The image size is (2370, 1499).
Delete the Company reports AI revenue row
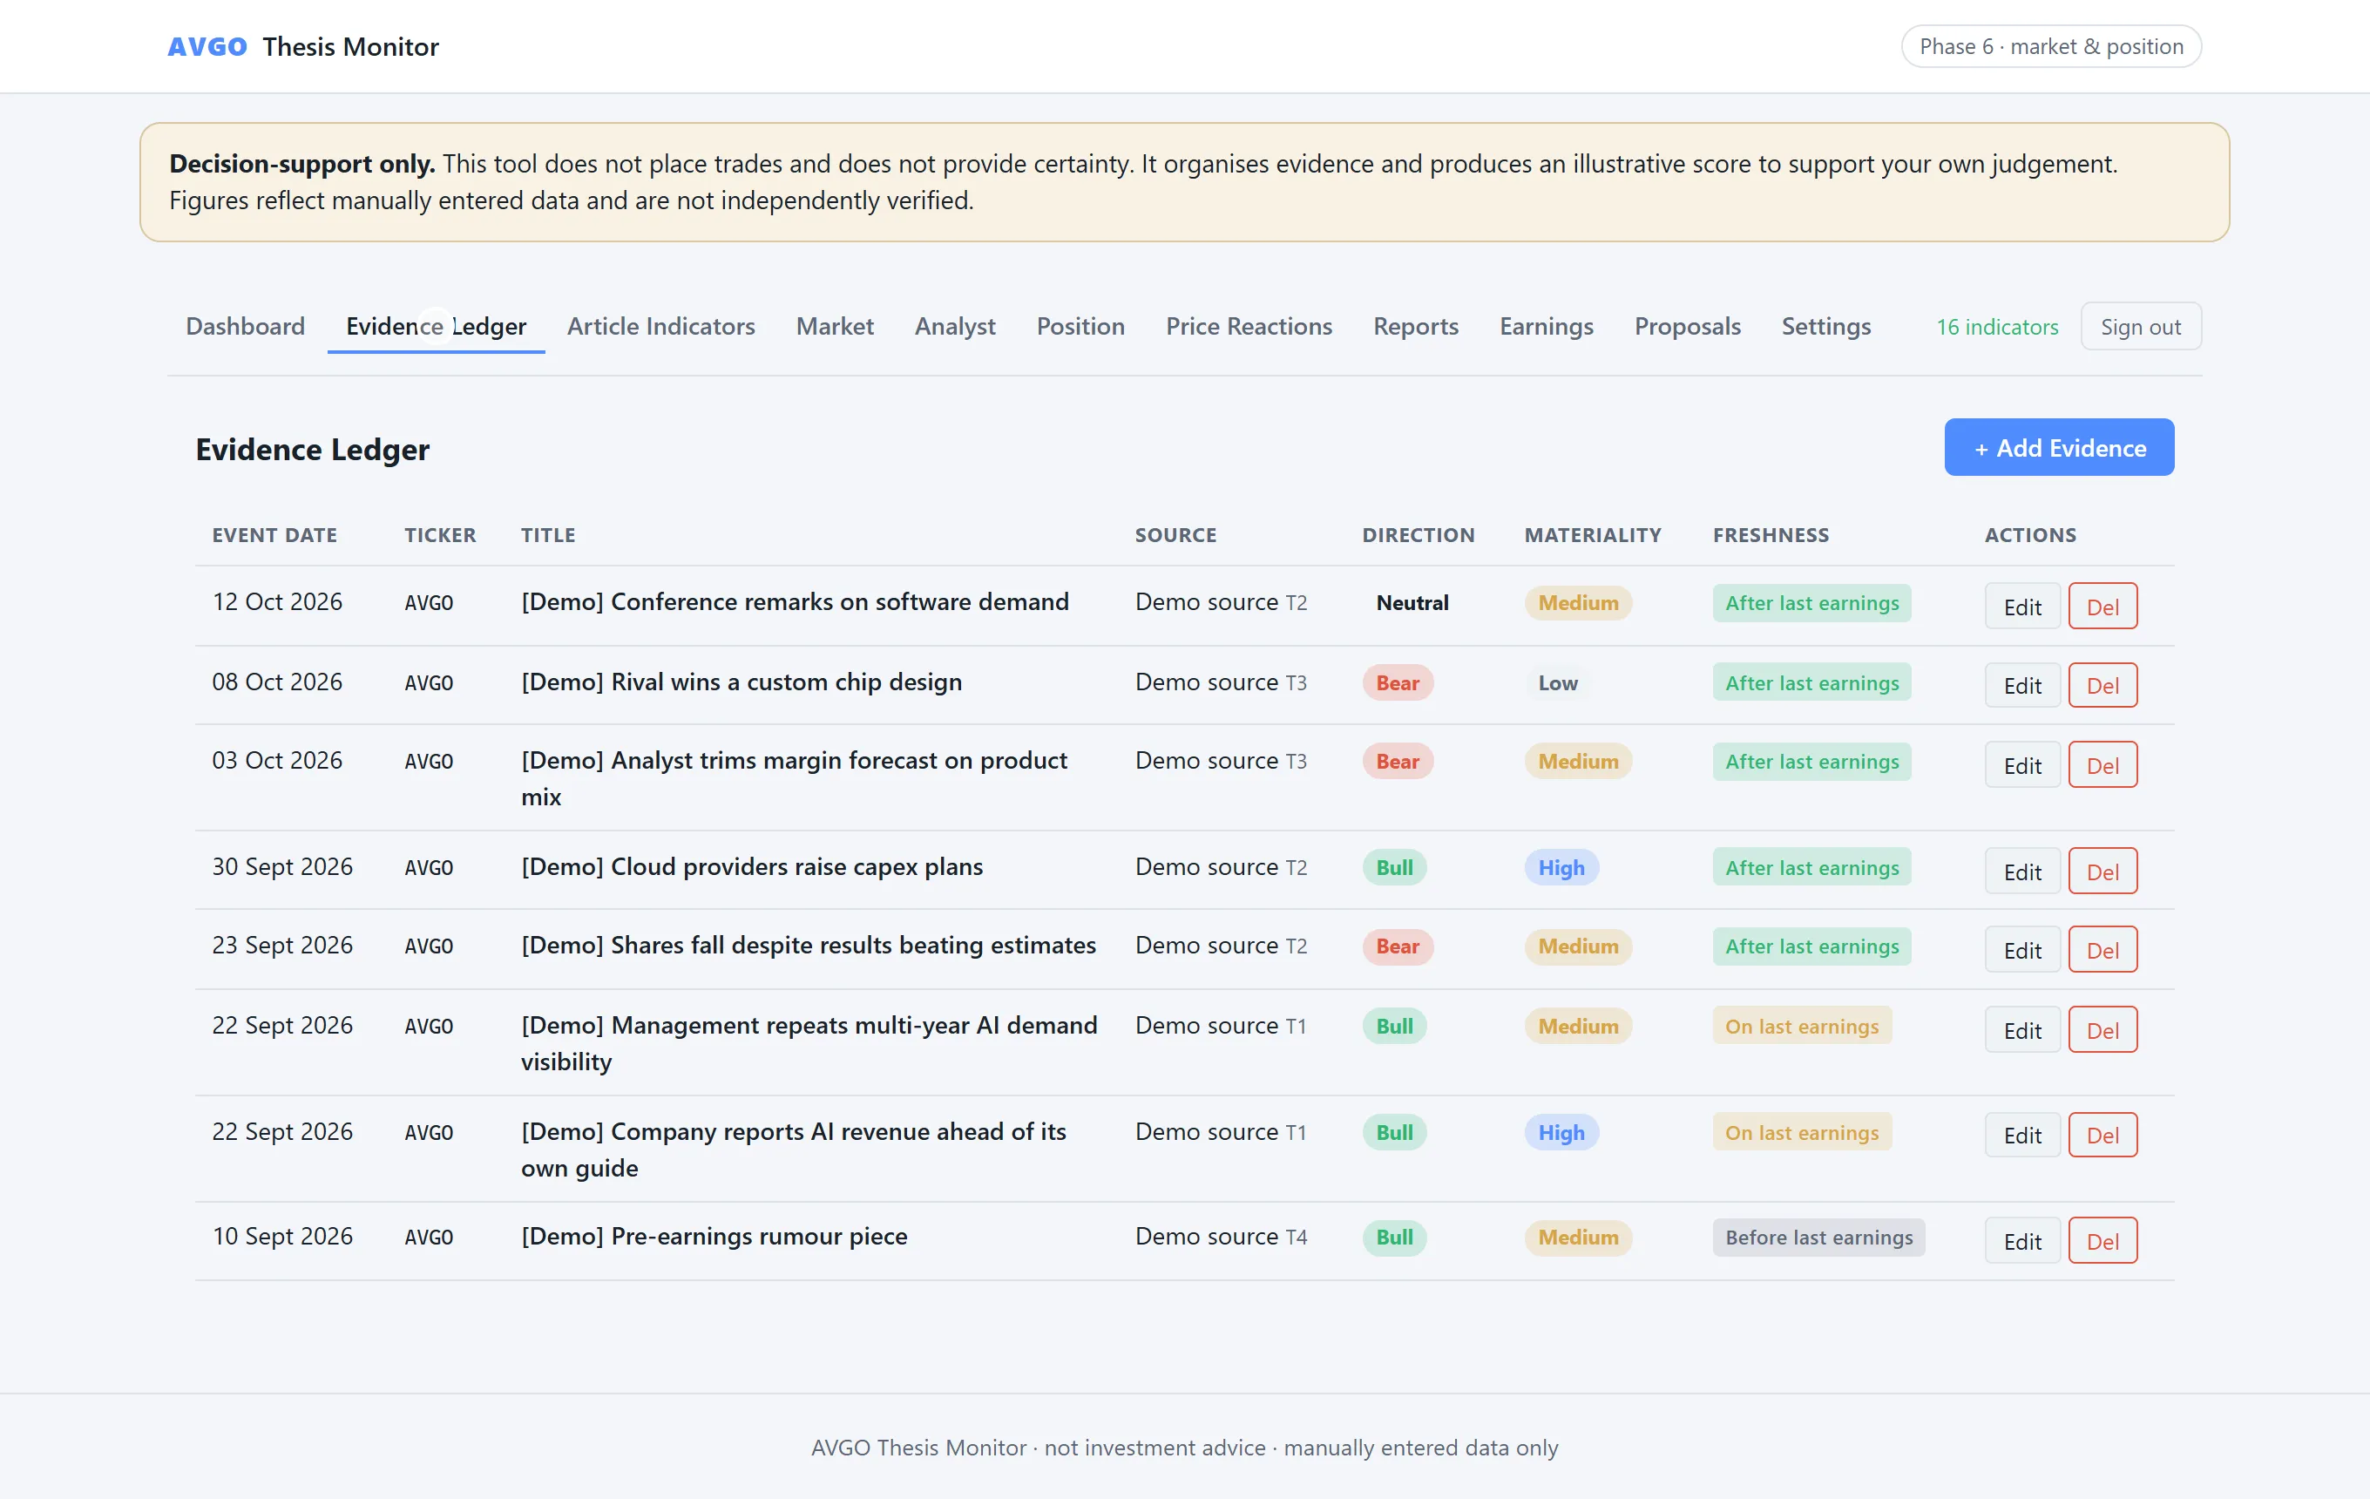pyautogui.click(x=2103, y=1135)
